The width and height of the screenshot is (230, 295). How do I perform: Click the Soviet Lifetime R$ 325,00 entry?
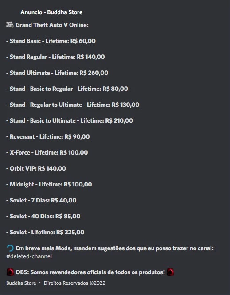coord(45,232)
